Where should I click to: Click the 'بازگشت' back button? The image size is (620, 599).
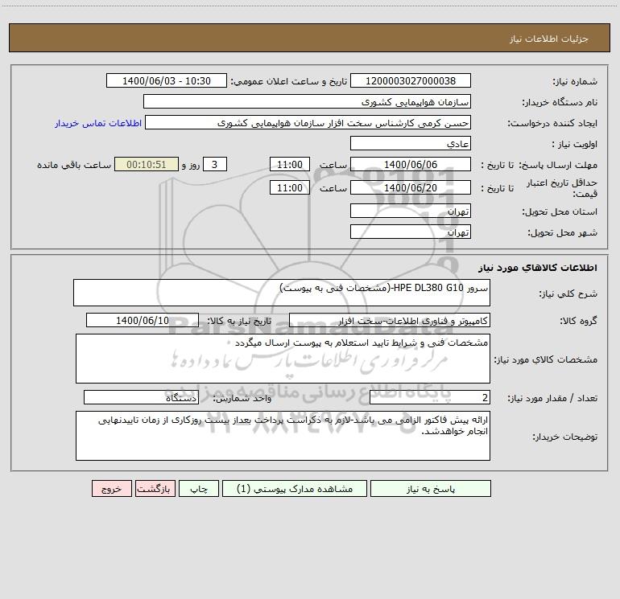[155, 489]
